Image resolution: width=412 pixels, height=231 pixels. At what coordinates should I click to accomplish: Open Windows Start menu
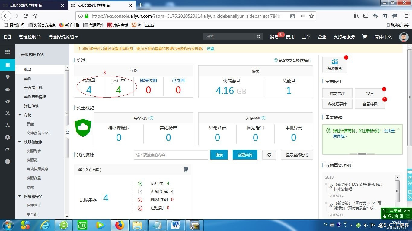click(x=8, y=225)
